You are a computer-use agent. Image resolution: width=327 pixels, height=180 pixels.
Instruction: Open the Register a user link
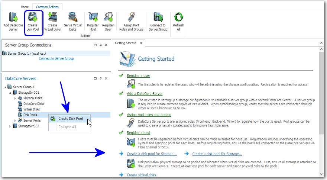138,75
